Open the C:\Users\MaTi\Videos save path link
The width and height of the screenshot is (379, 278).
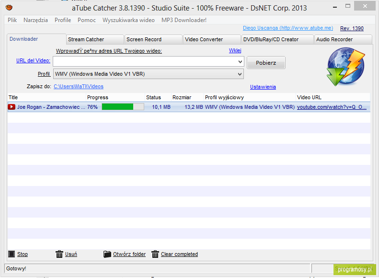coord(79,87)
